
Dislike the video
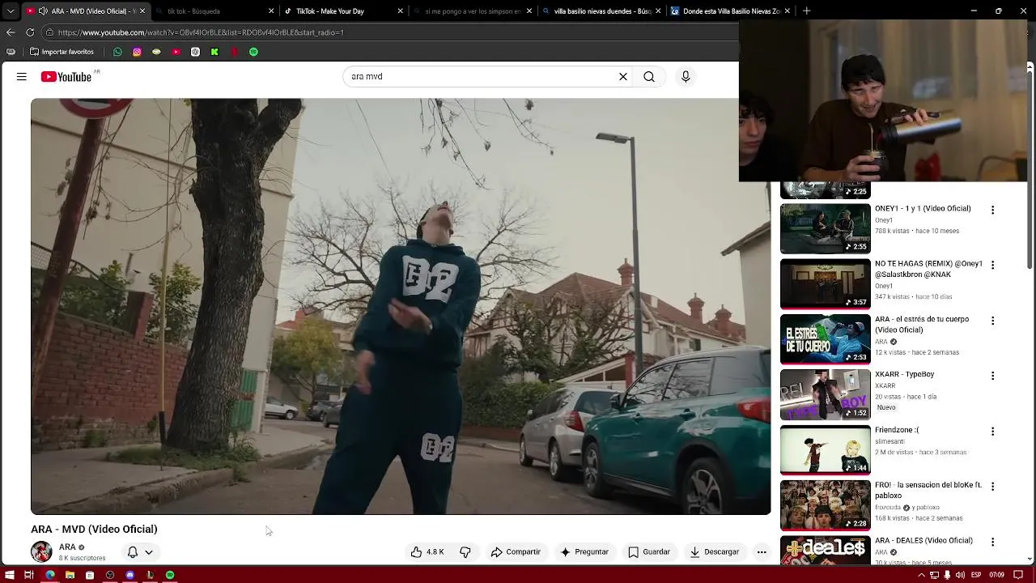pos(465,552)
